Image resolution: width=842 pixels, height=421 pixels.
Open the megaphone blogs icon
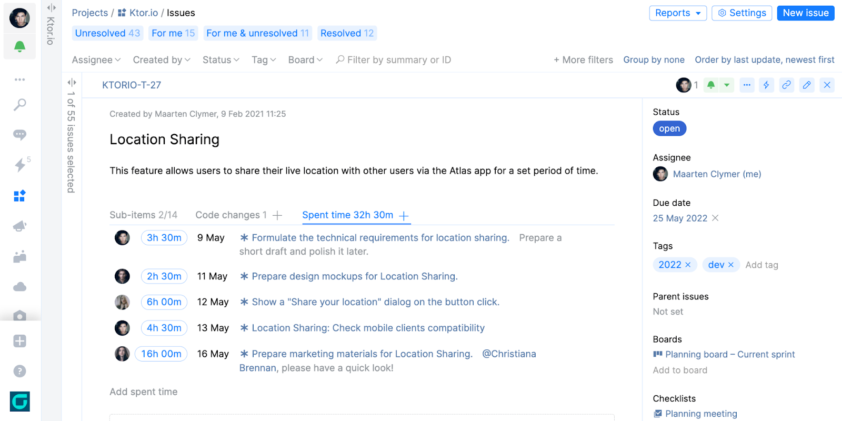pyautogui.click(x=19, y=226)
